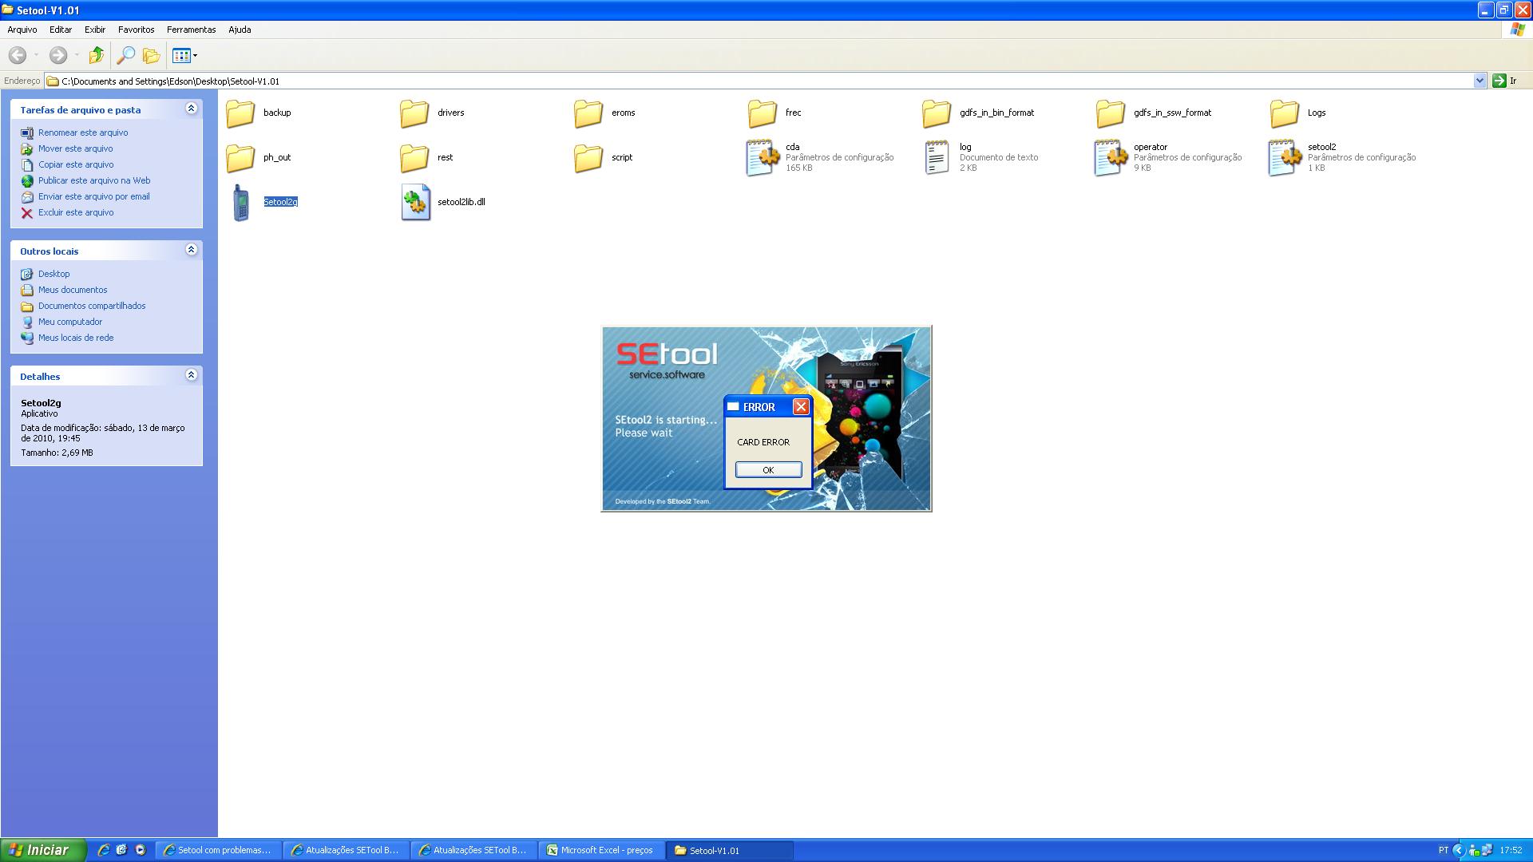Viewport: 1533px width, 862px height.
Task: Open the Arquivo menu
Action: (22, 30)
